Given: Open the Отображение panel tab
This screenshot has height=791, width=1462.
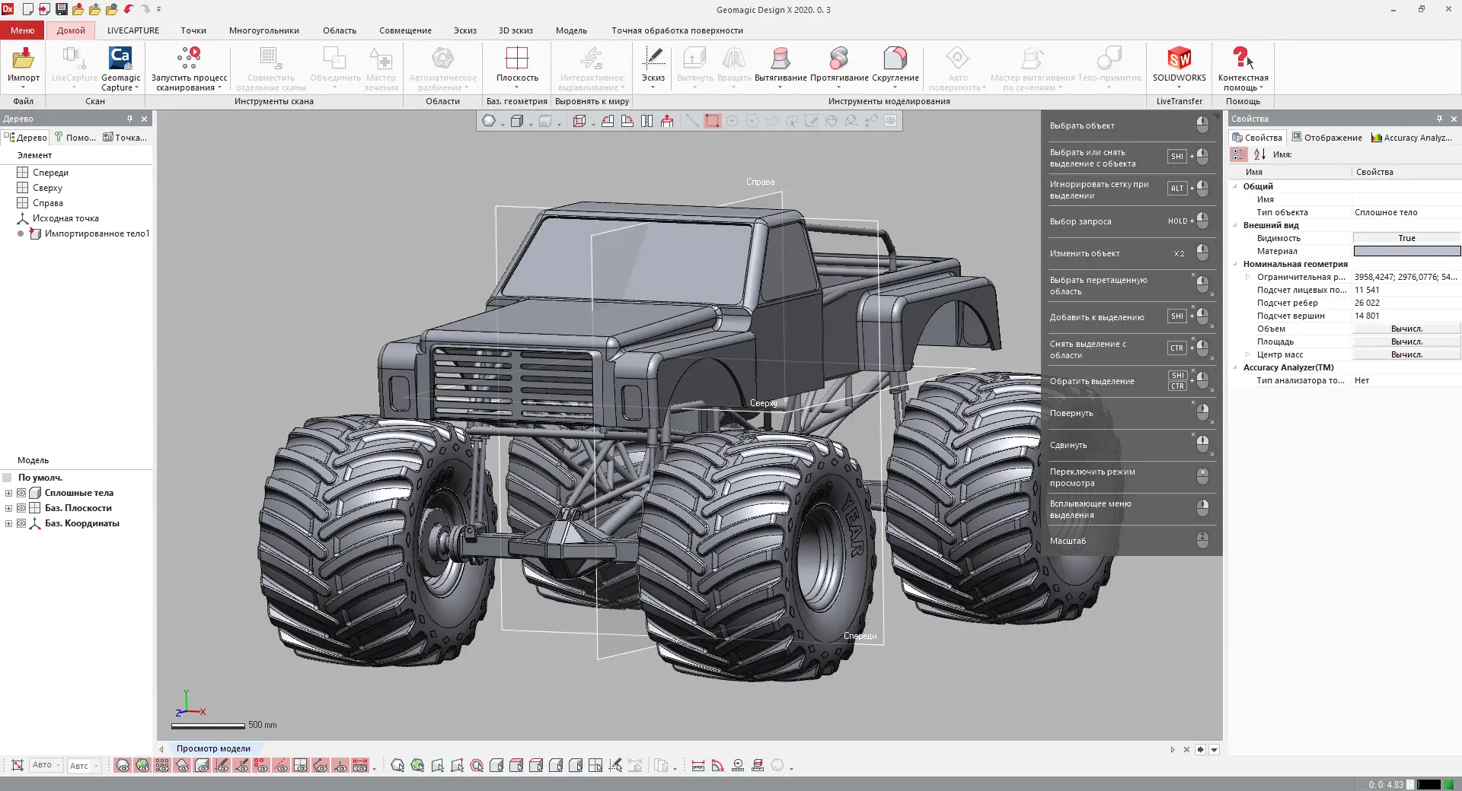Looking at the screenshot, I should pos(1326,138).
